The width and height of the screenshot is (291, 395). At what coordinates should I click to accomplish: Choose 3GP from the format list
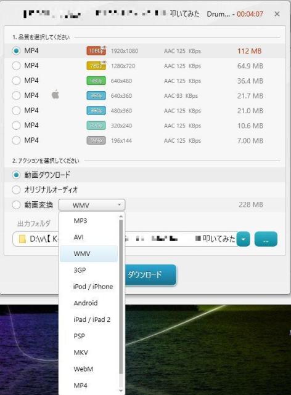(89, 270)
